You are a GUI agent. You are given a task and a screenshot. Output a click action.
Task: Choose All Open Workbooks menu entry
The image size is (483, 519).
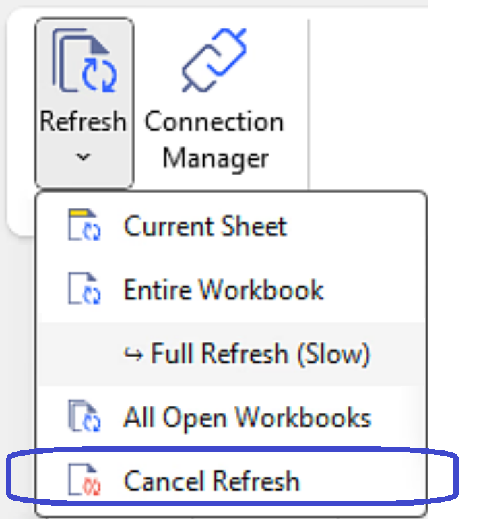click(x=247, y=417)
